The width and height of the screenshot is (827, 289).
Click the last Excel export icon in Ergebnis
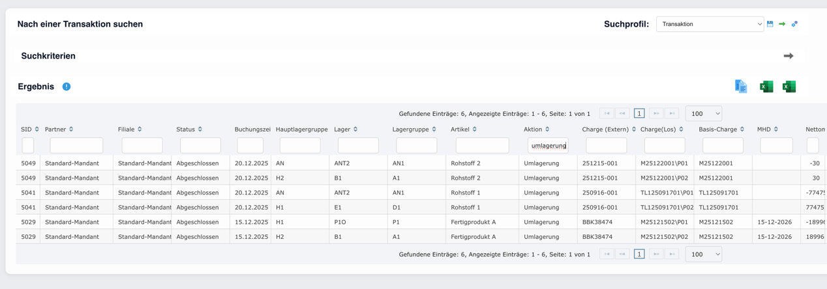click(x=789, y=87)
